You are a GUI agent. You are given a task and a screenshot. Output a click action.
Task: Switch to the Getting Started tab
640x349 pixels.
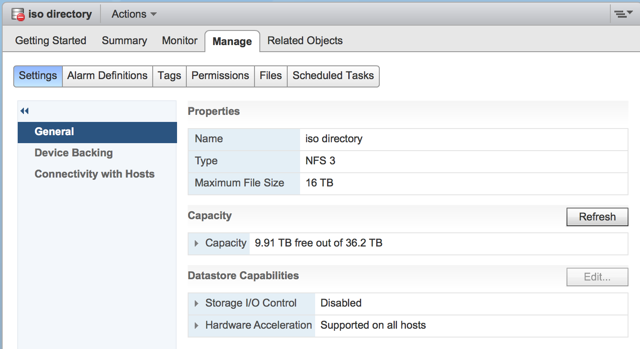(x=51, y=41)
